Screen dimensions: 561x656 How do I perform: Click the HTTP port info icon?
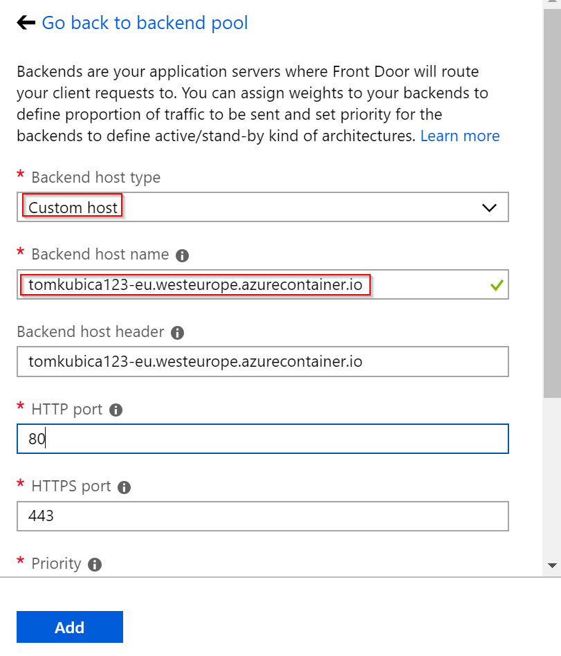116,410
